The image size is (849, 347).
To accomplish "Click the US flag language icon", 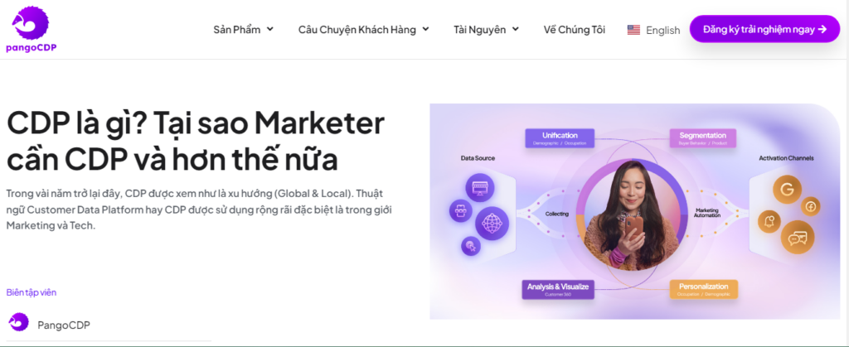I will click(633, 30).
